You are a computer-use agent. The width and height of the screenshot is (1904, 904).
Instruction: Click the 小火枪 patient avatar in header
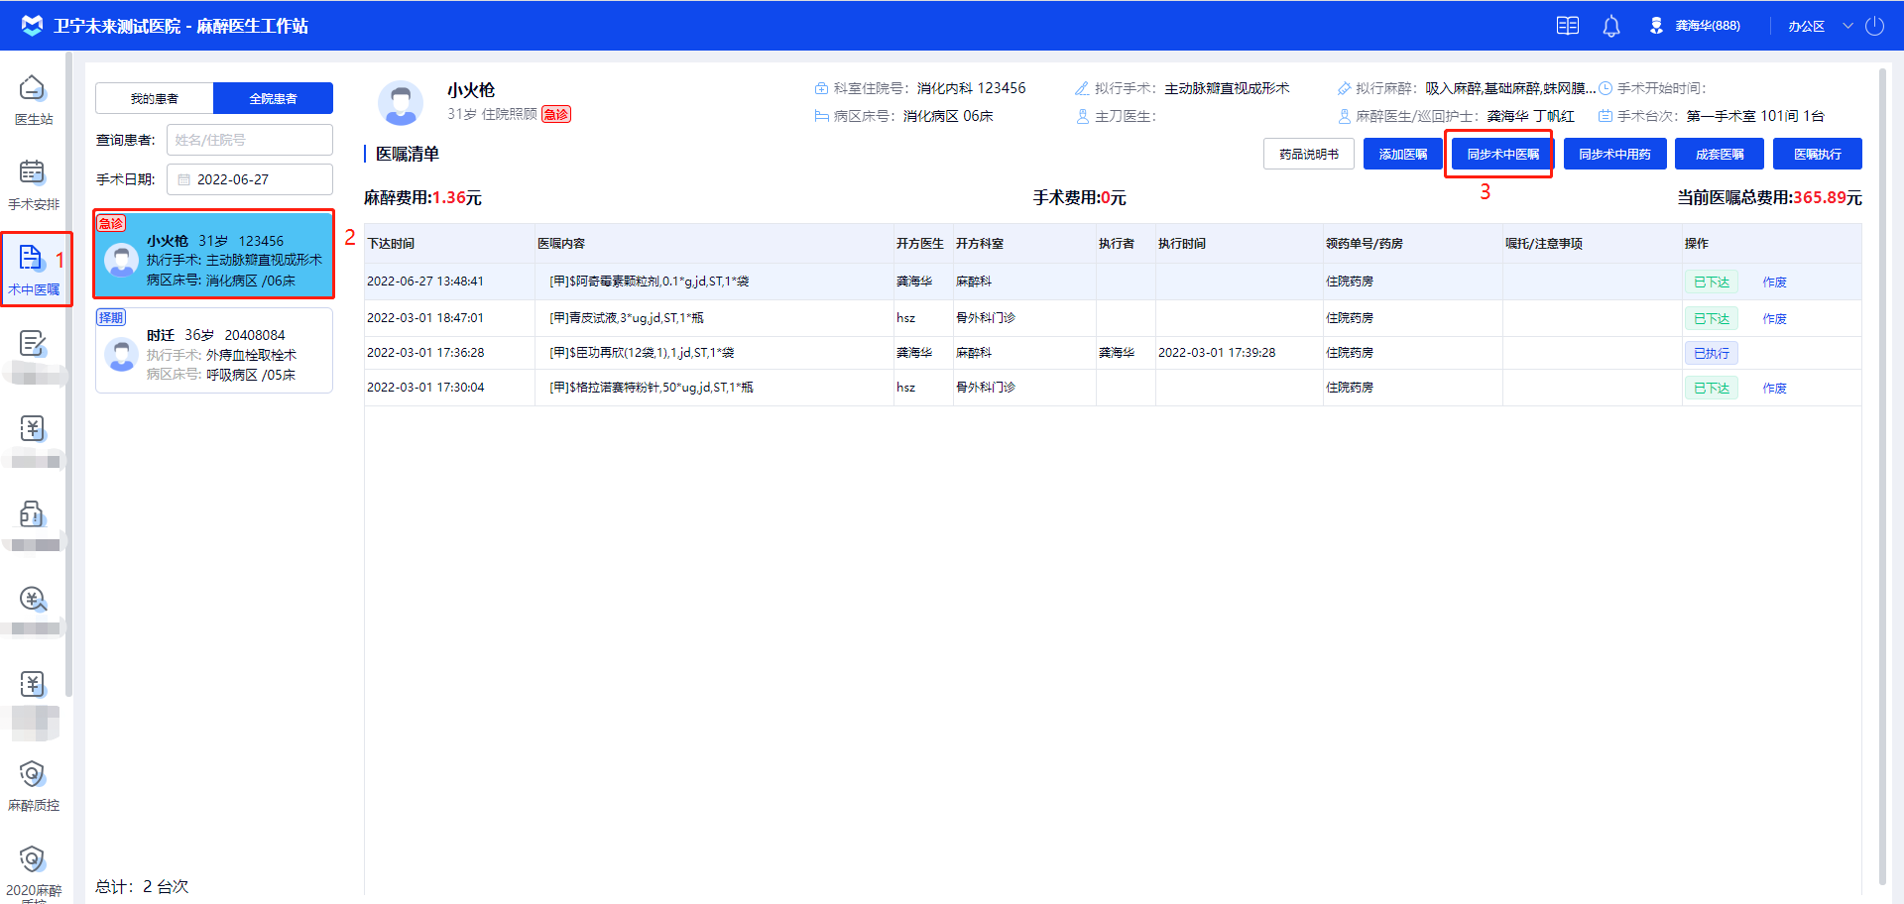[401, 103]
